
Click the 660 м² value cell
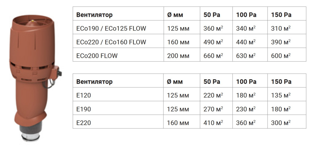(216, 55)
